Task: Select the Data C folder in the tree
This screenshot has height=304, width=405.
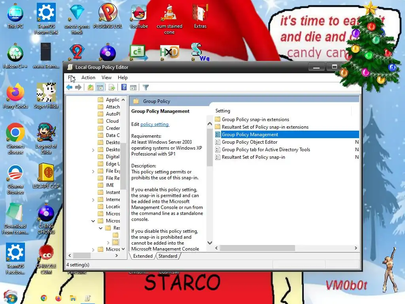Action: pos(112,135)
